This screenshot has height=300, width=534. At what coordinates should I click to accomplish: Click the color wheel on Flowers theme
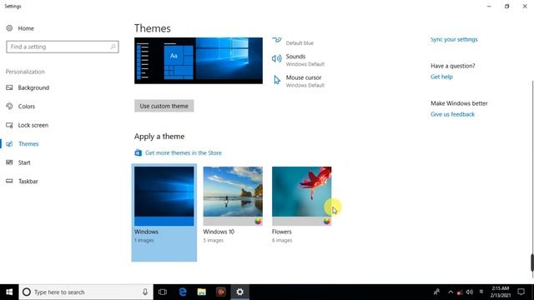[327, 222]
